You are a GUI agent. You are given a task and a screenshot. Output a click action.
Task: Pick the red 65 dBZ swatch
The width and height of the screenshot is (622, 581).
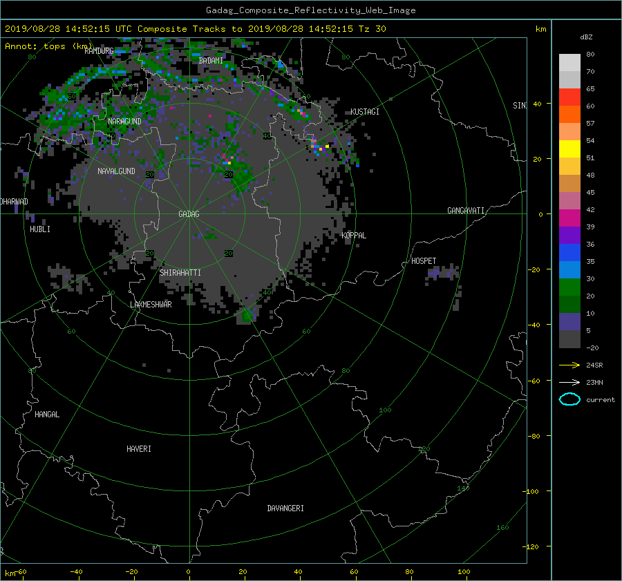pos(569,97)
